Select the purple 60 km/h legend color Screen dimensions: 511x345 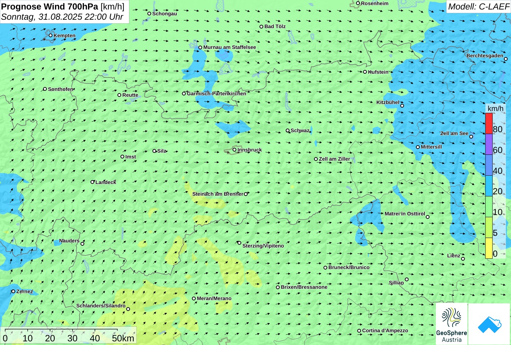489,144
